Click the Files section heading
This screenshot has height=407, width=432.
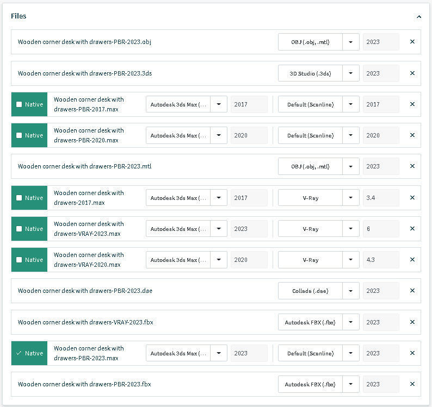coord(18,16)
